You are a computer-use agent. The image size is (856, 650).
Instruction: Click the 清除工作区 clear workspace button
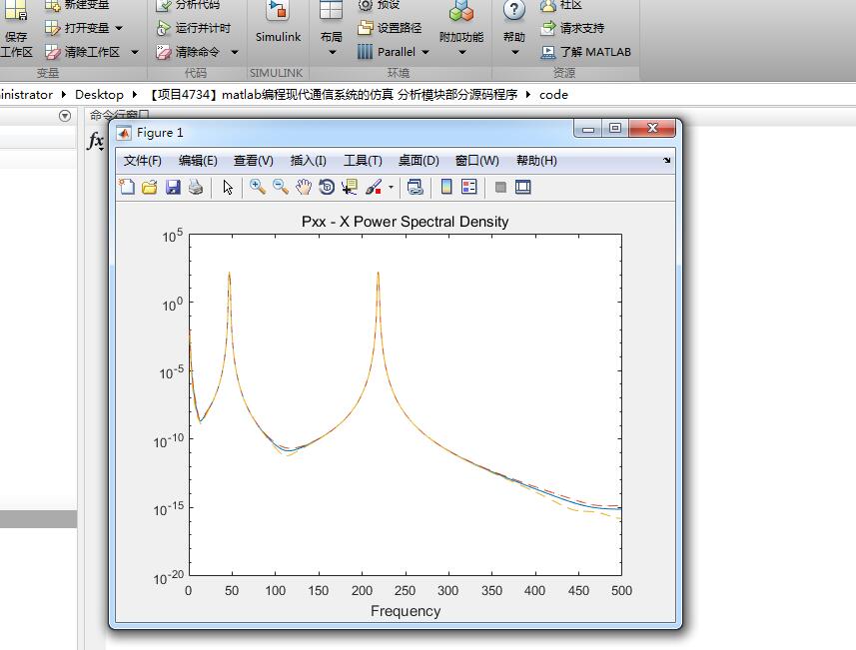[x=83, y=52]
